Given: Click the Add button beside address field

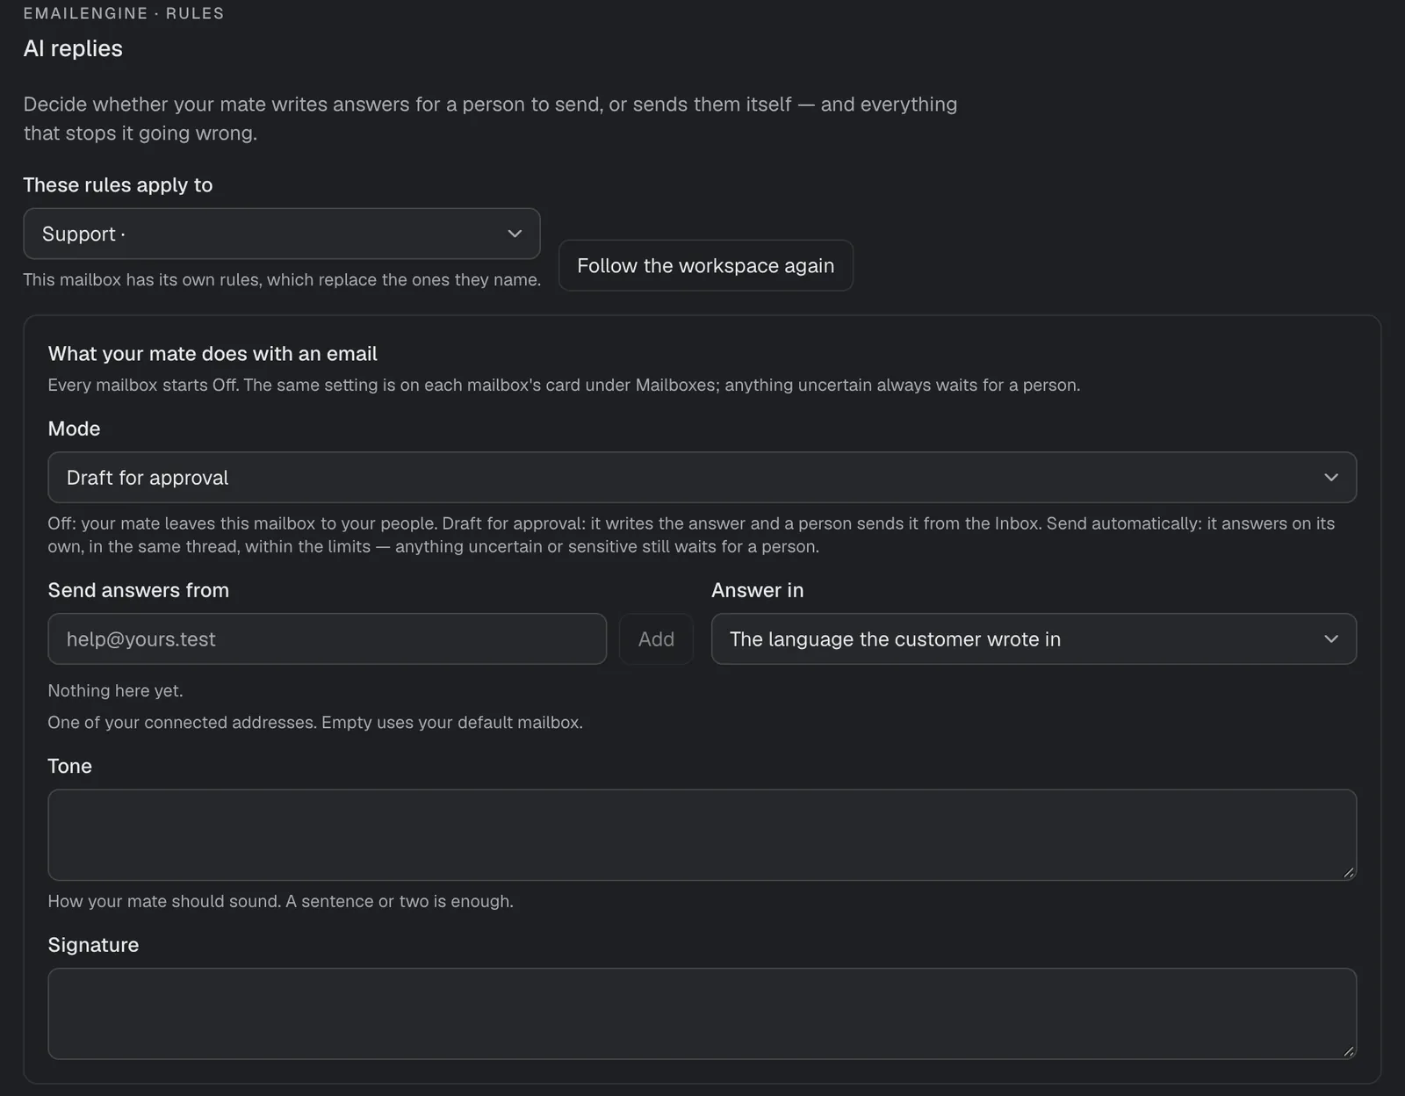Looking at the screenshot, I should click(x=656, y=638).
